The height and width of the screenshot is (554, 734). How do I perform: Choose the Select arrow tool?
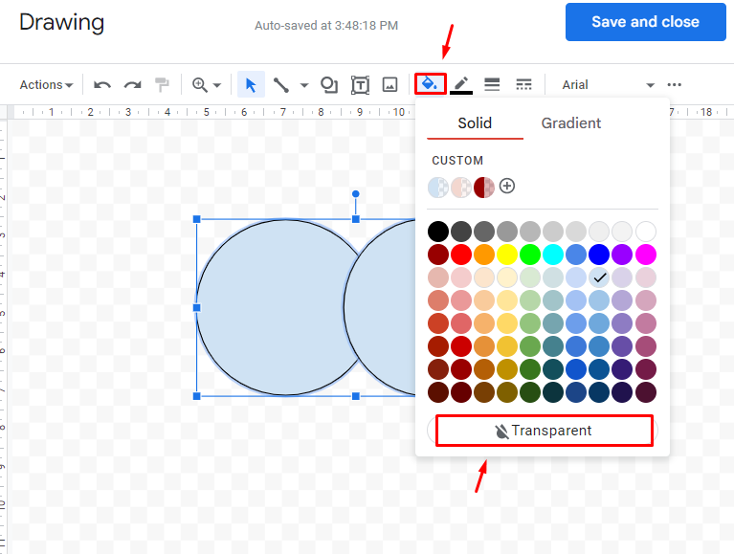click(x=251, y=85)
